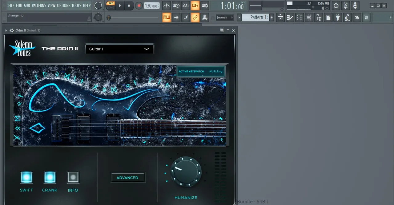The image size is (394, 205).
Task: Click the audio click-on-mute knob icon
Action: pos(205,18)
